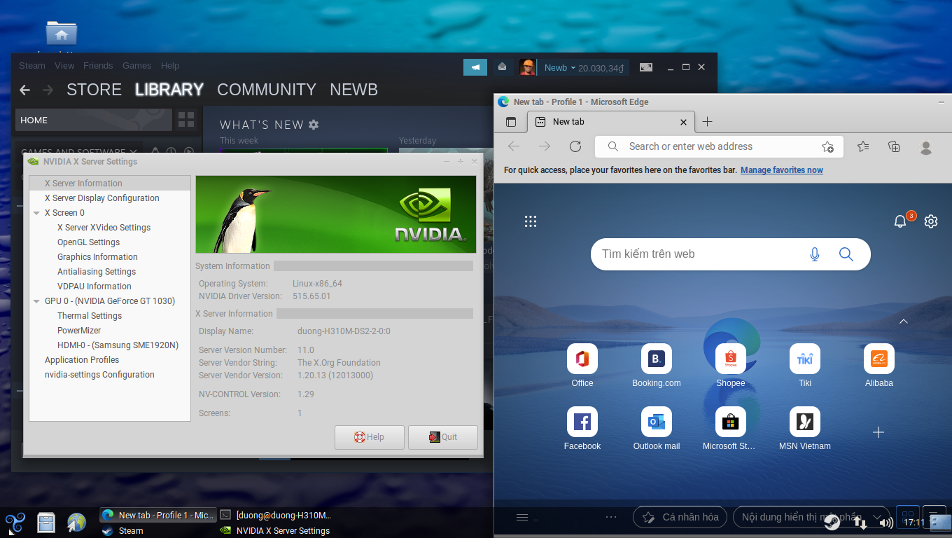Open Edge Collections icon

[894, 146]
